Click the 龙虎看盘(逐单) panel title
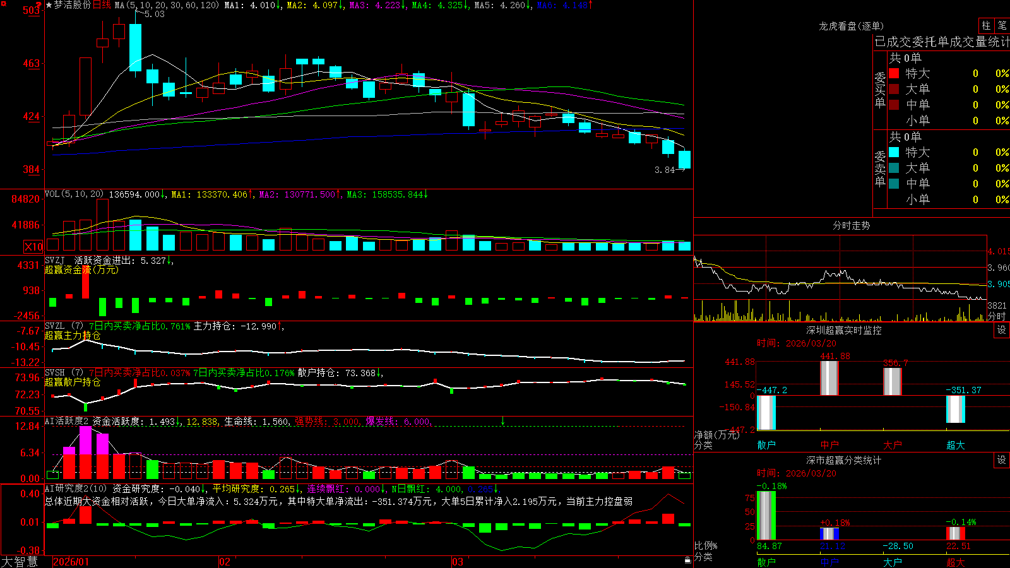The width and height of the screenshot is (1010, 568). 851,26
